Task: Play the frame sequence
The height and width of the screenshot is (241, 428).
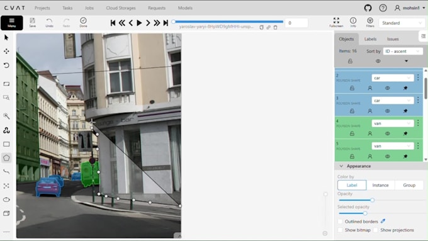Action: [139, 23]
